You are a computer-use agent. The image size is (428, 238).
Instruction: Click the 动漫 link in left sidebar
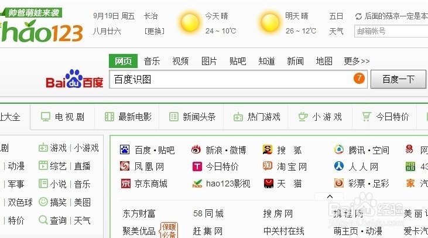[x=16, y=166]
